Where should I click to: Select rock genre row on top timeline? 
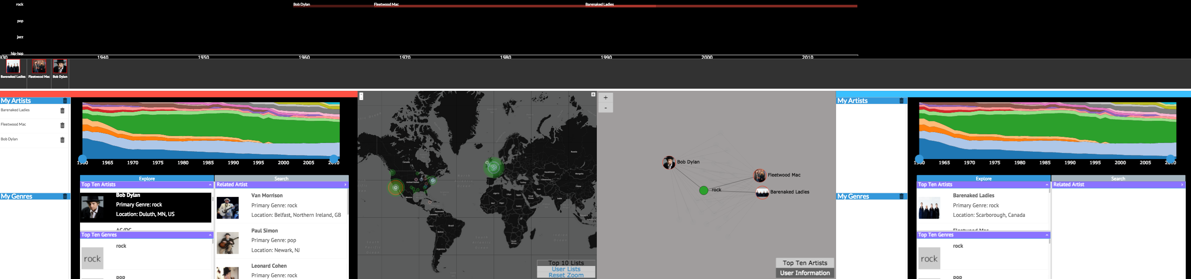click(20, 4)
